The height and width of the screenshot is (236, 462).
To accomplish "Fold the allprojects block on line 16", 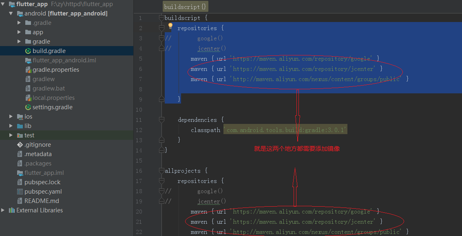I will tap(161, 171).
